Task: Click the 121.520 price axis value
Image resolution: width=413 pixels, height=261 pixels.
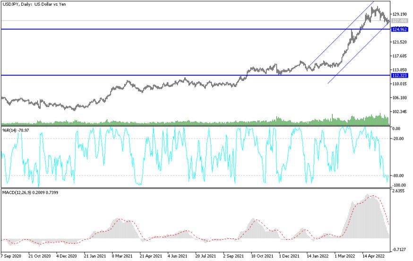Action: (x=399, y=42)
